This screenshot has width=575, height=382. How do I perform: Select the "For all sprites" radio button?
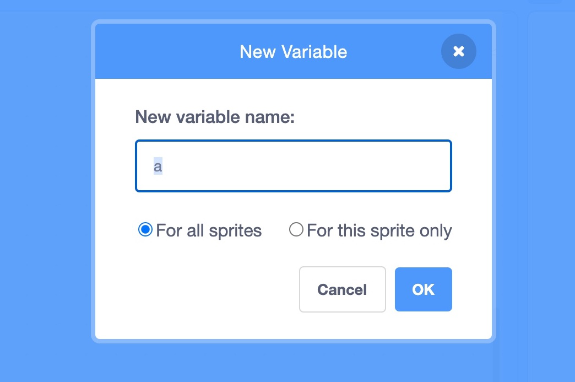[x=145, y=230]
